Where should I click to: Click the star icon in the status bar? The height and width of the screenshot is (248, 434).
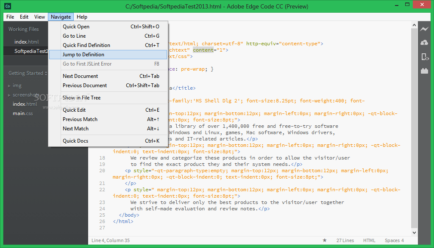325,240
